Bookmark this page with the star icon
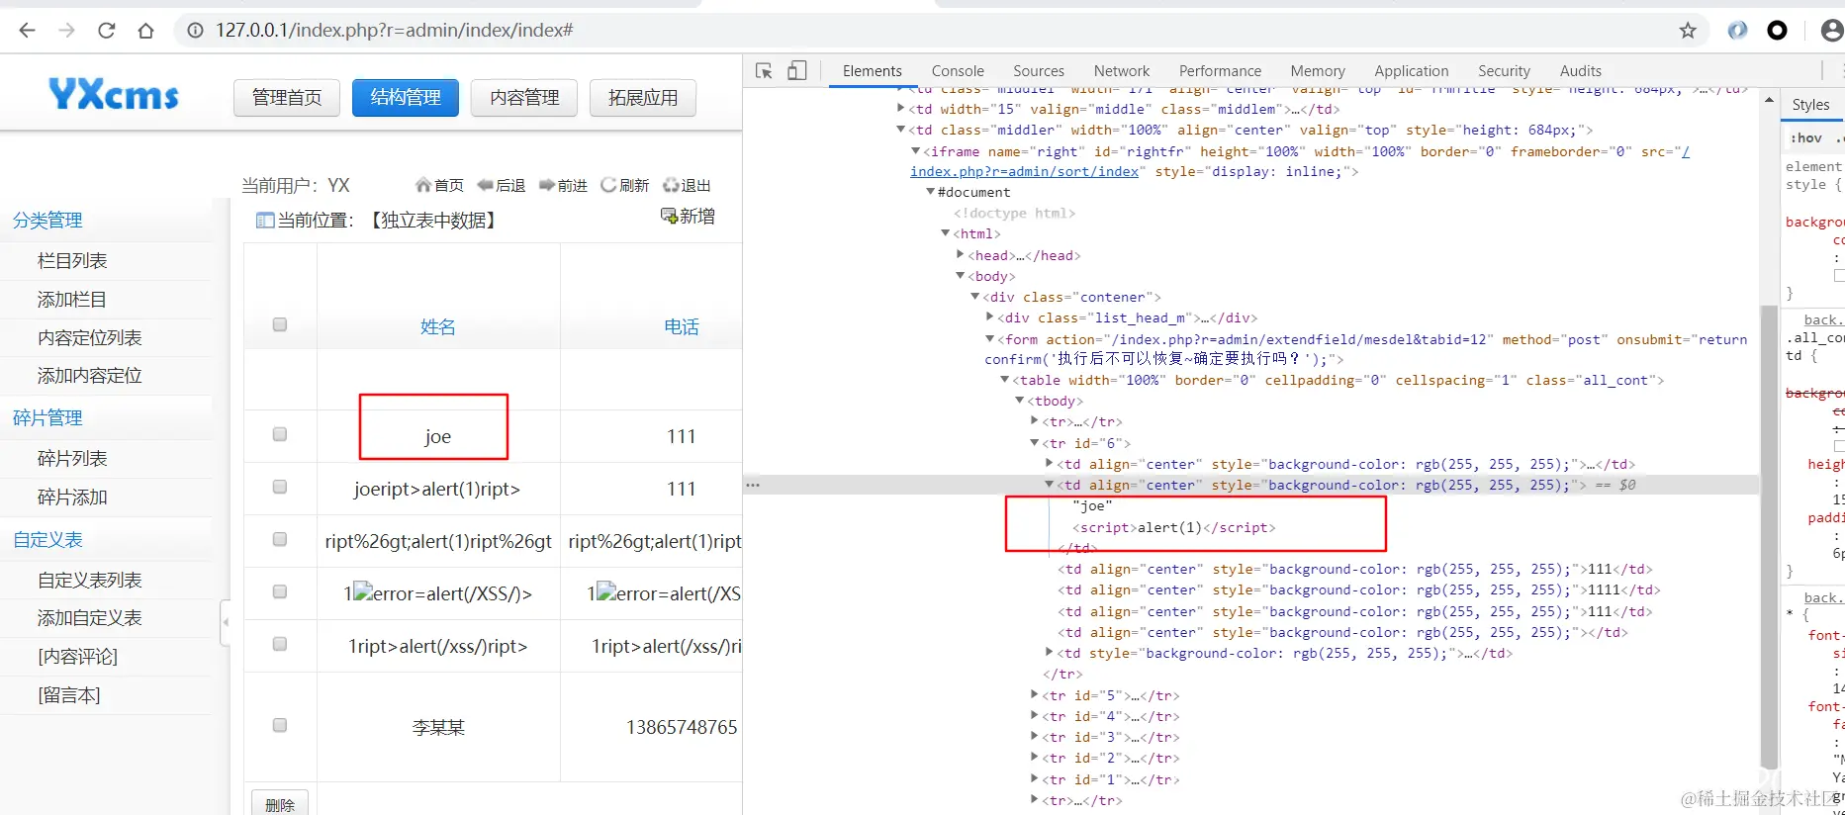1845x815 pixels. pos(1688,31)
